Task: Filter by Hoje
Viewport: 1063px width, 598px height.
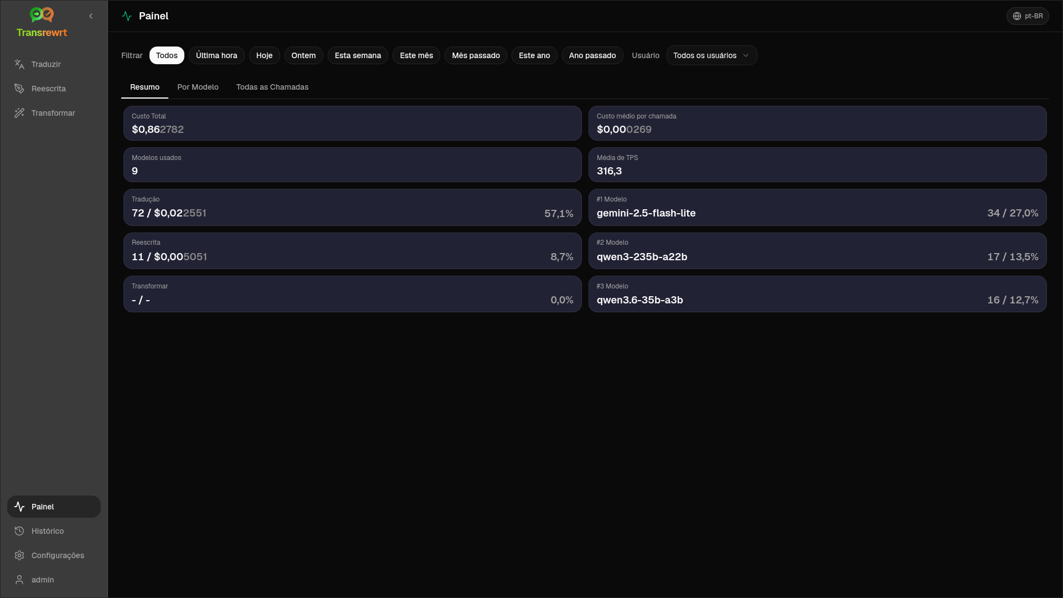Action: coord(264,55)
